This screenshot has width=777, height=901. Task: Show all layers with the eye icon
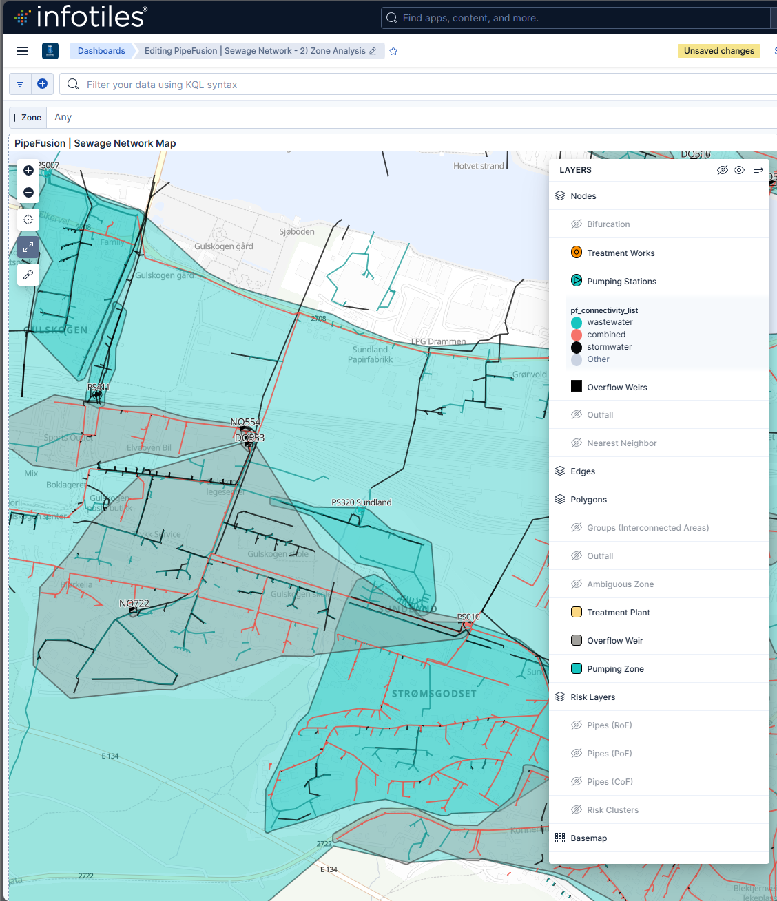click(739, 170)
